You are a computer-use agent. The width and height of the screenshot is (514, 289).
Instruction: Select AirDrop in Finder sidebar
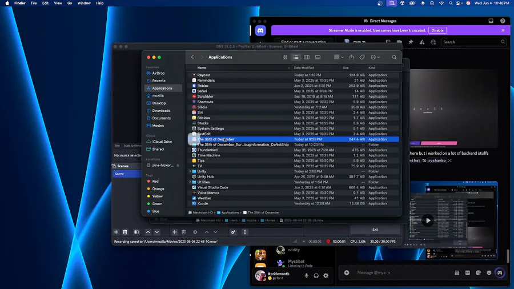[x=158, y=73]
